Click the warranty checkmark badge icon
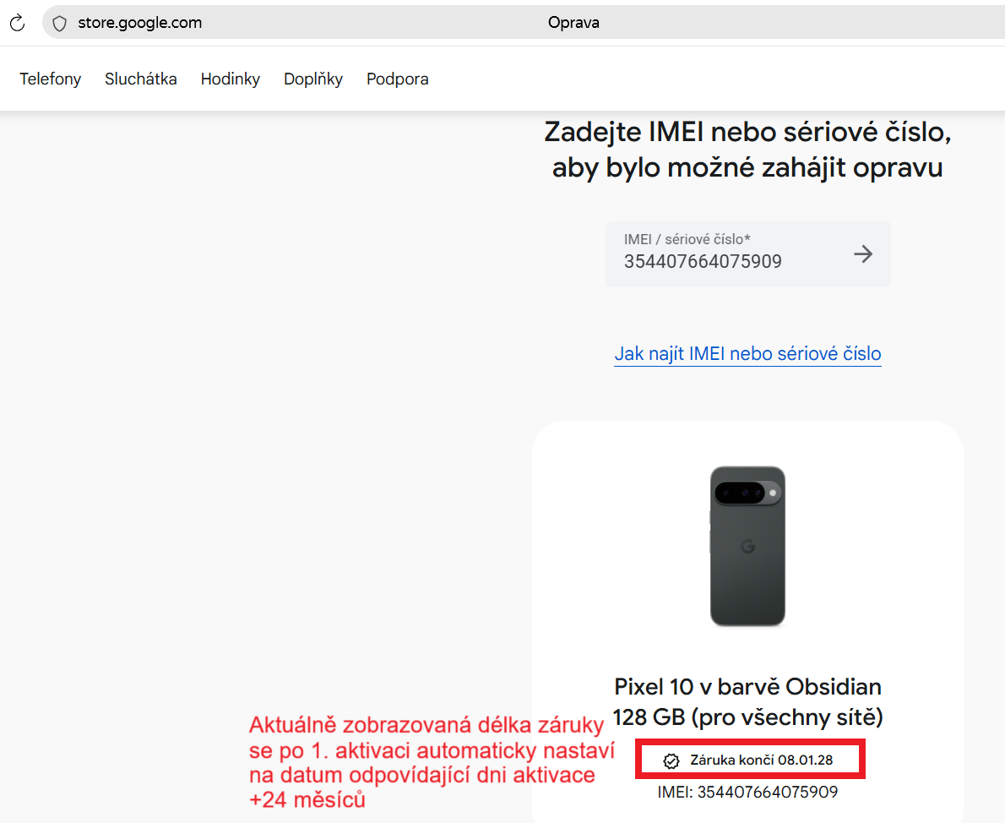 pyautogui.click(x=671, y=760)
